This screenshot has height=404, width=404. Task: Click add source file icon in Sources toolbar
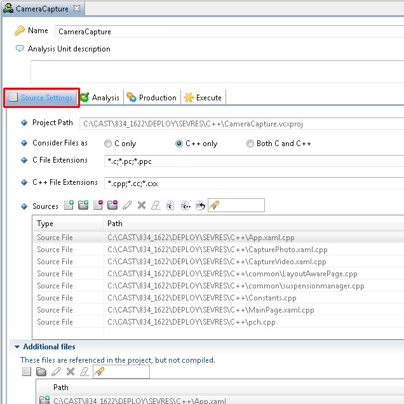(69, 205)
